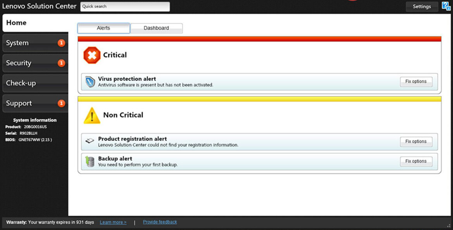Click the product registration icon

[x=90, y=141]
